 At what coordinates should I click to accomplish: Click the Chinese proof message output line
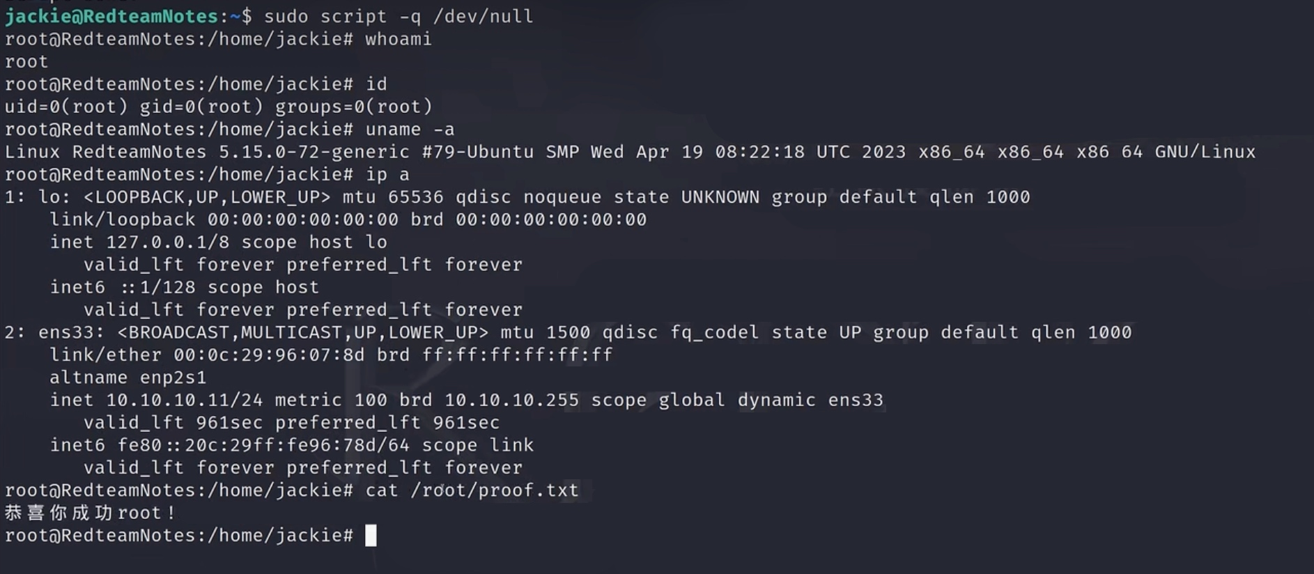tap(89, 513)
